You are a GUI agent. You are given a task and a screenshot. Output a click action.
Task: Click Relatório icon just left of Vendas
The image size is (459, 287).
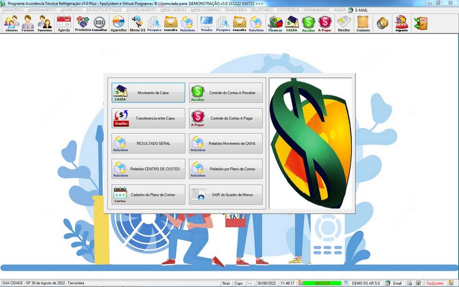(x=188, y=23)
